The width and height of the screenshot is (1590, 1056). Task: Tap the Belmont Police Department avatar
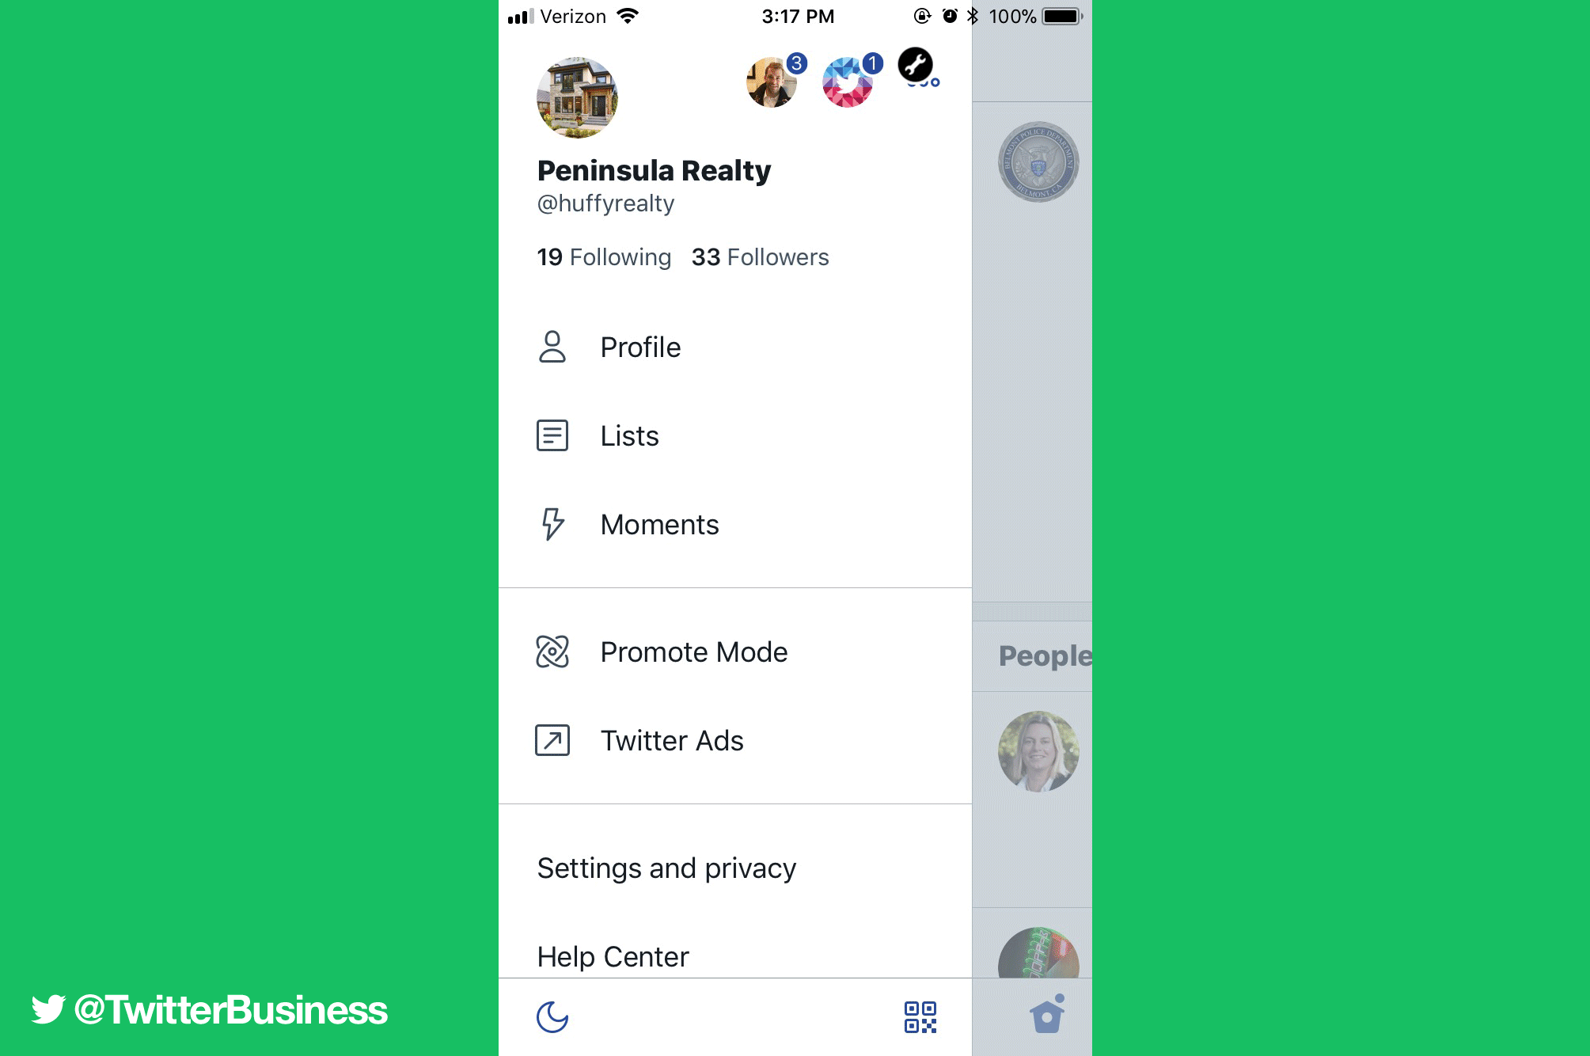[1038, 161]
